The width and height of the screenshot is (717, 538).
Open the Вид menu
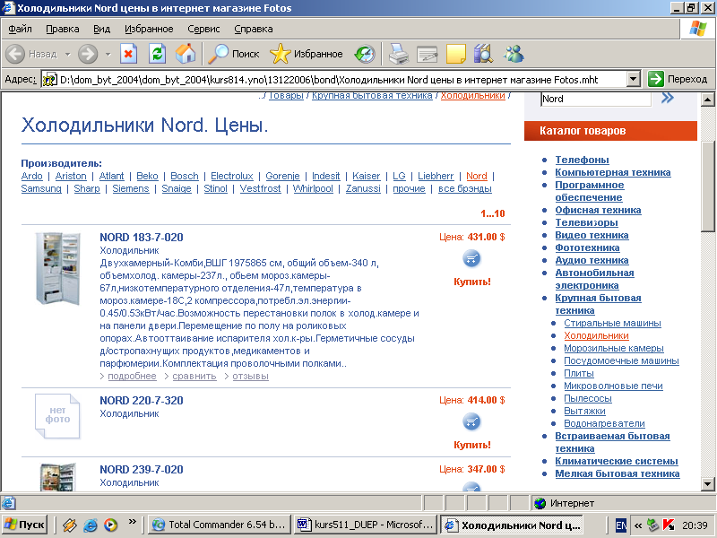(x=102, y=29)
